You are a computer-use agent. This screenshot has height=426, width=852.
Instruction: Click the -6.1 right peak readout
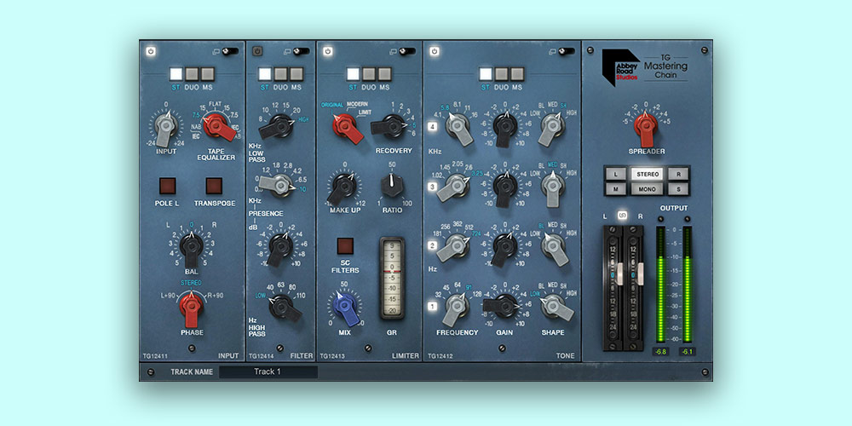687,352
